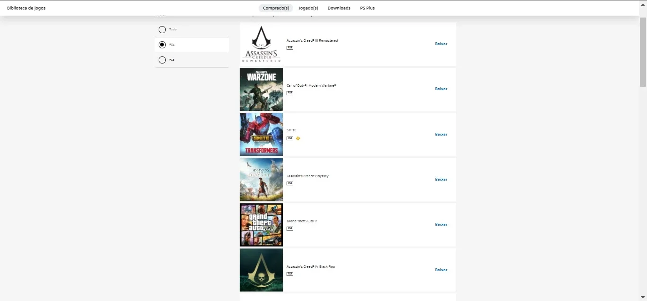Click the PS4 badge under SMITE
This screenshot has width=647, height=301.
point(290,138)
